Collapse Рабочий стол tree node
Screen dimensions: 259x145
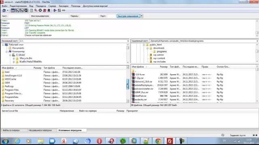[3, 45]
